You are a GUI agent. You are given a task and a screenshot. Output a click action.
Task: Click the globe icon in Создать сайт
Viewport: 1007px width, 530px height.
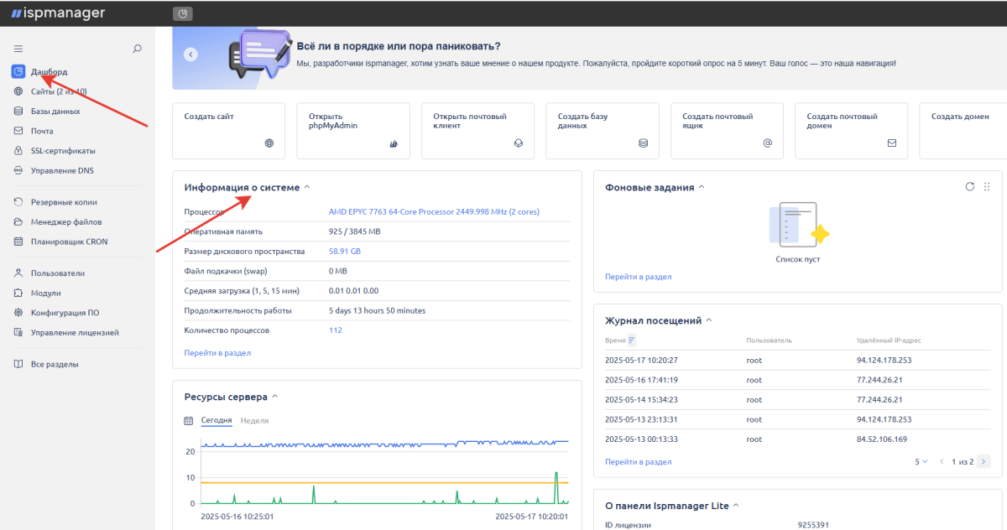(269, 143)
